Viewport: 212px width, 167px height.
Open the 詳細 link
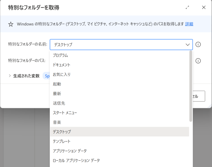pyautogui.click(x=189, y=24)
